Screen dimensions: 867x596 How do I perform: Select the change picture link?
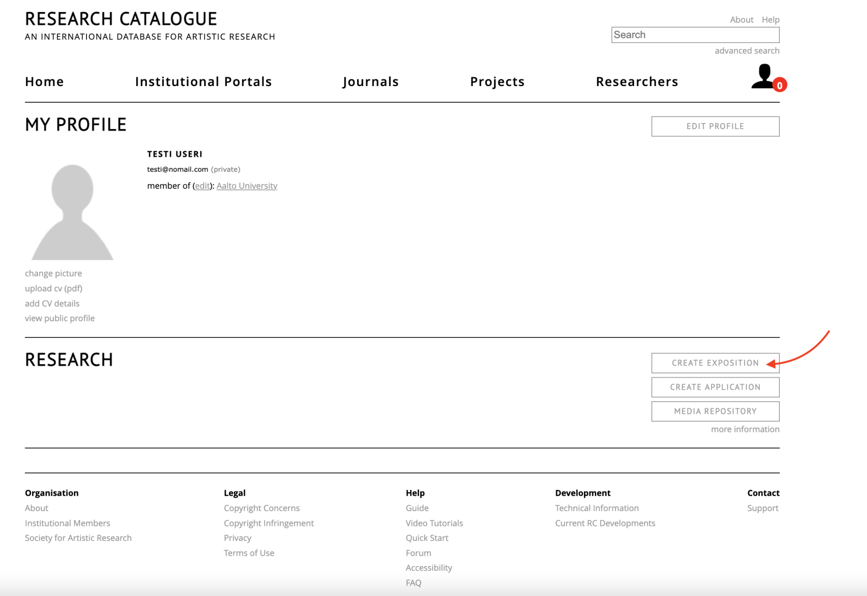tap(54, 274)
